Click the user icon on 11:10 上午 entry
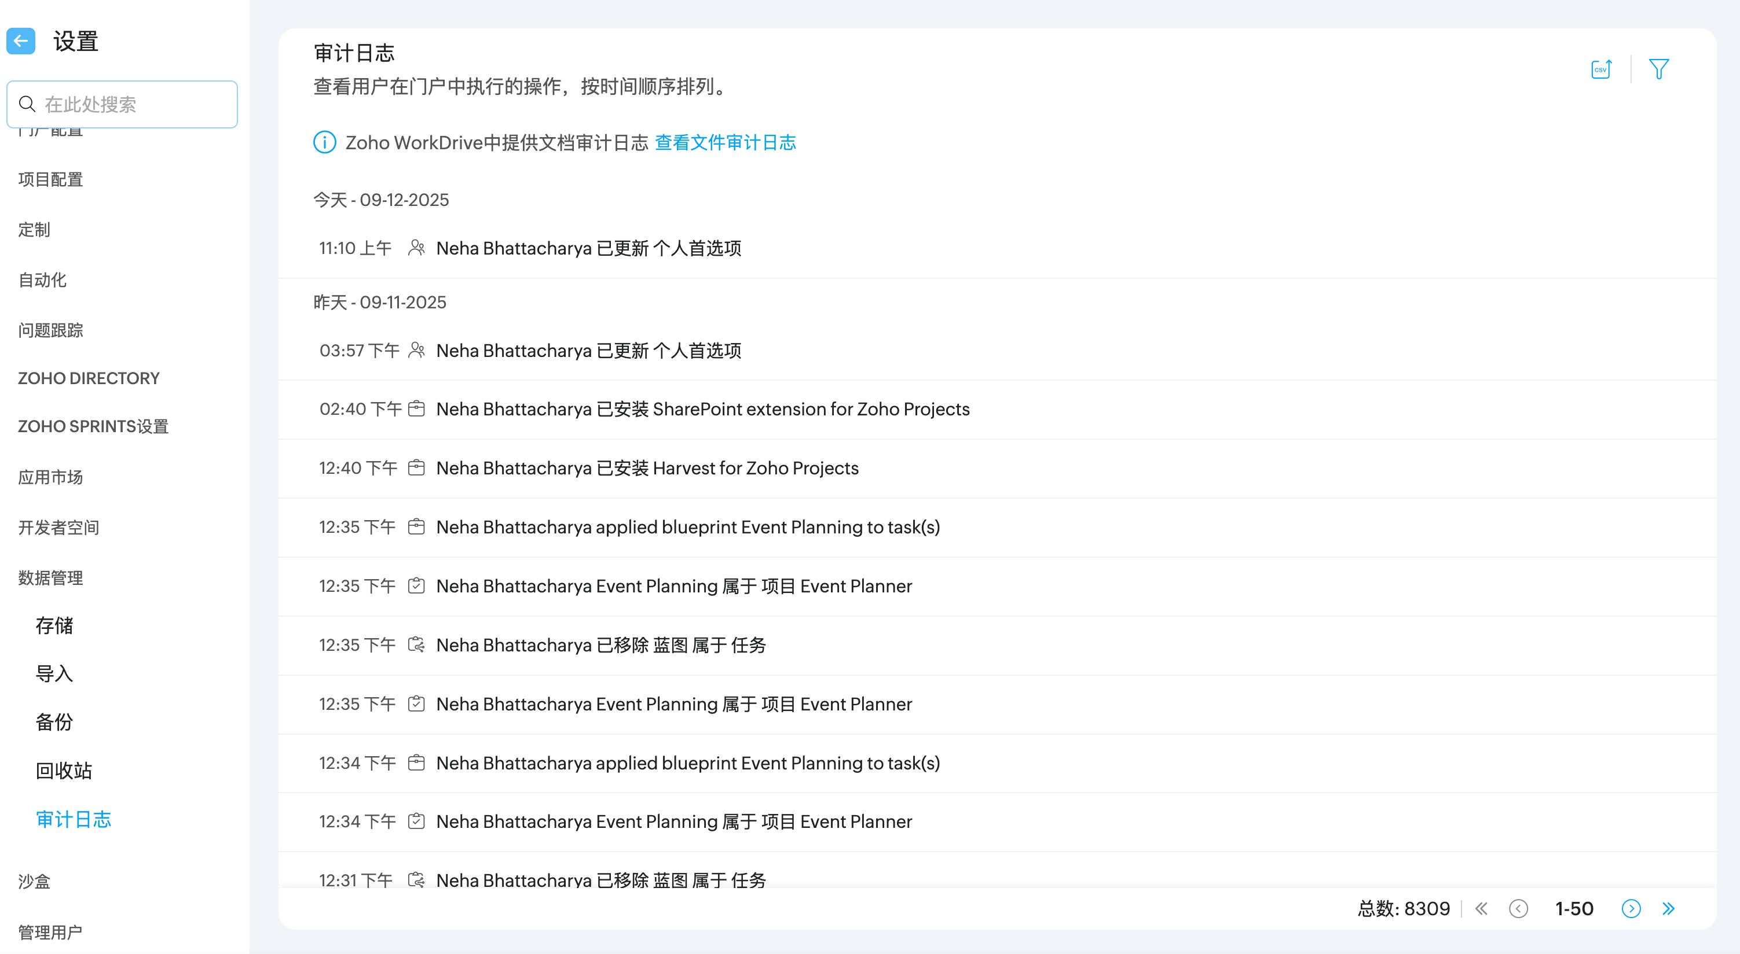 (x=417, y=248)
